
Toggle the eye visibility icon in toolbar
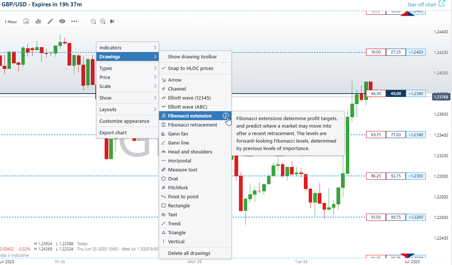pyautogui.click(x=62, y=21)
